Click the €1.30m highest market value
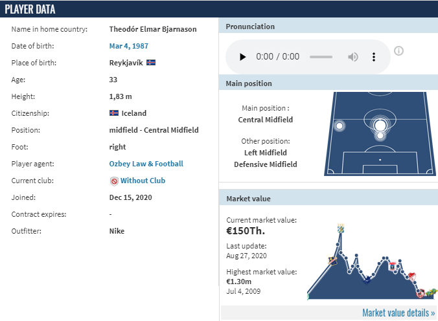The height and width of the screenshot is (321, 438). click(x=239, y=282)
